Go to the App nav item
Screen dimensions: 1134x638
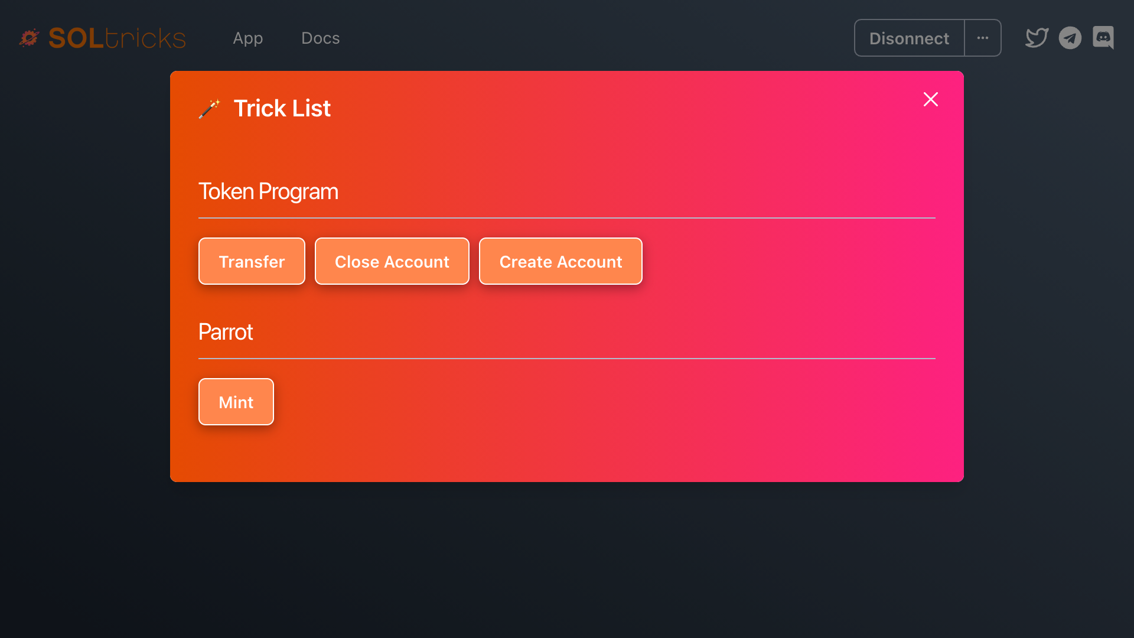[247, 38]
